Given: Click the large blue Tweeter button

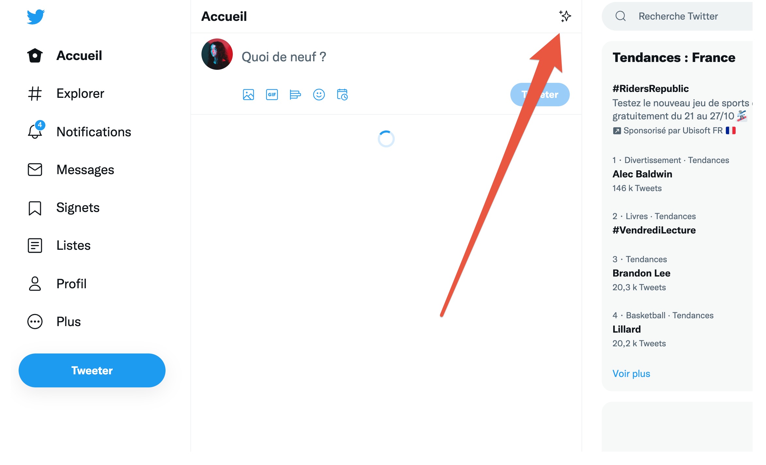Looking at the screenshot, I should pos(92,370).
